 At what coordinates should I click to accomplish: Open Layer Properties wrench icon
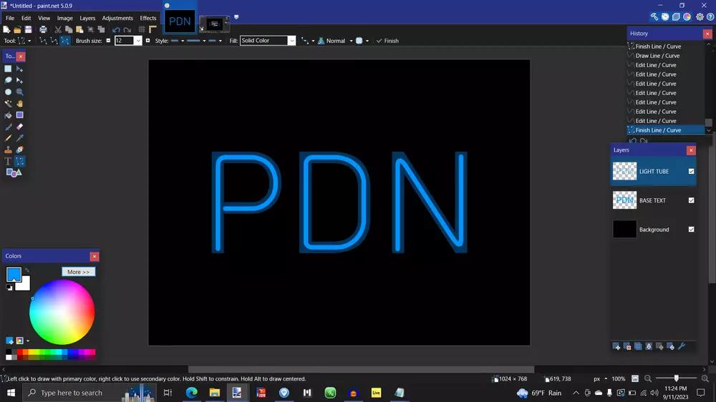click(x=682, y=347)
